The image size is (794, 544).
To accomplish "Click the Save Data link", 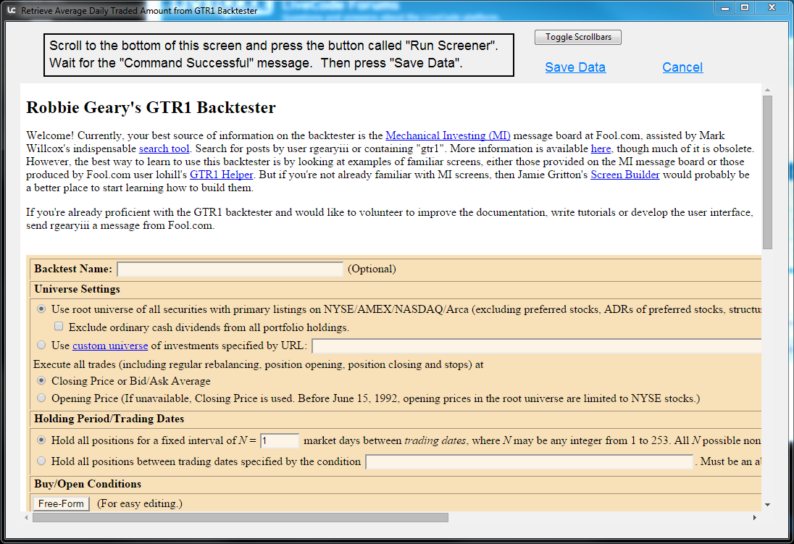I will pos(575,67).
